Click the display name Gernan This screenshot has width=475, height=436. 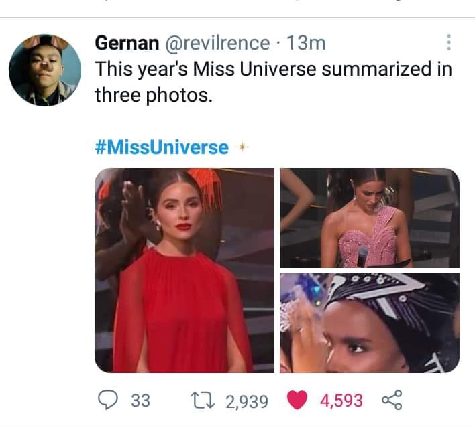(125, 43)
